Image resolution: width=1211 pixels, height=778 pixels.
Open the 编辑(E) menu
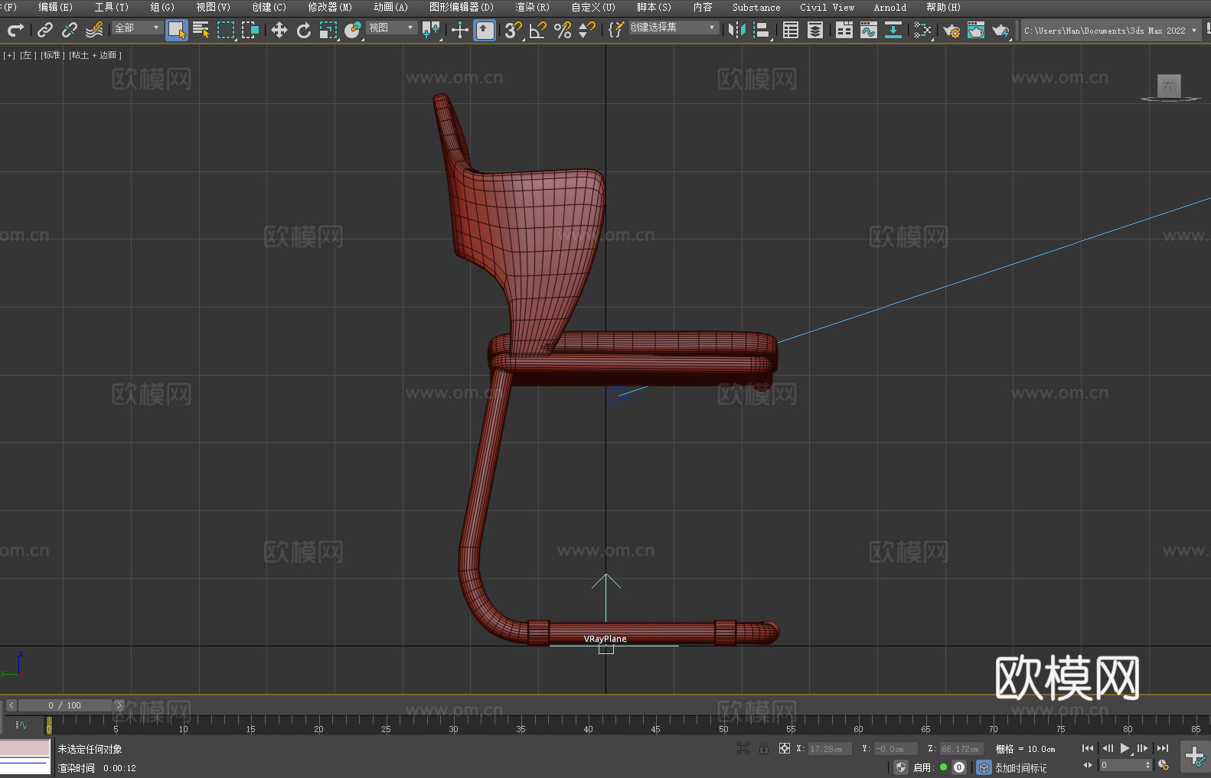coord(55,7)
